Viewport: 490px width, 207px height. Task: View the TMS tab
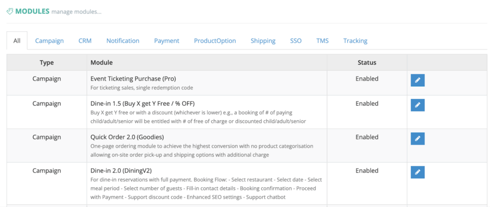coord(322,41)
